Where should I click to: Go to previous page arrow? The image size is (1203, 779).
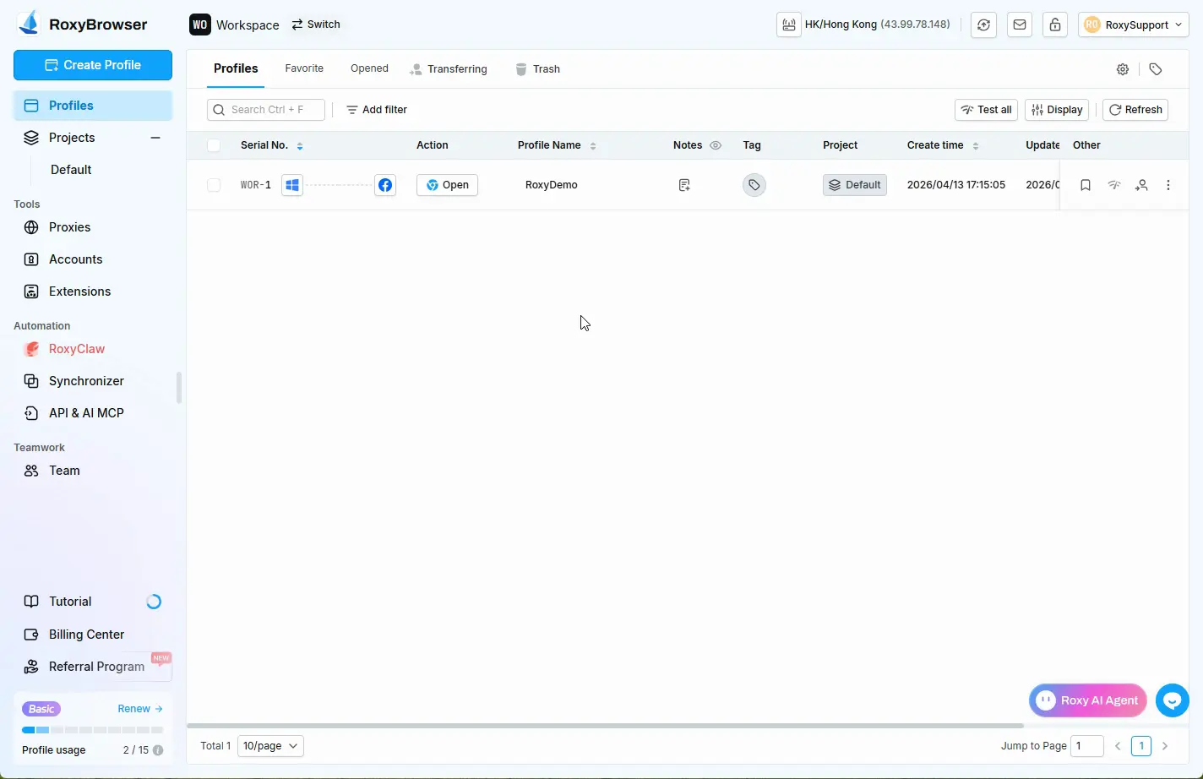coord(1118,746)
